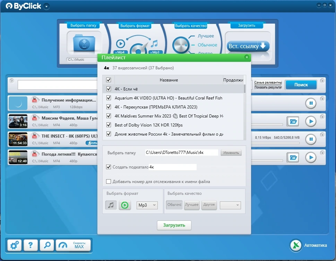This screenshot has height=261, width=336.
Task: Choose Лучшее quality option
Action: pos(206,36)
